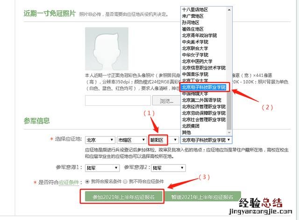Image resolution: width=299 pixels, height=220 pixels.
Task: Open 参军意愿1 陆军 dropdown
Action: 102,168
